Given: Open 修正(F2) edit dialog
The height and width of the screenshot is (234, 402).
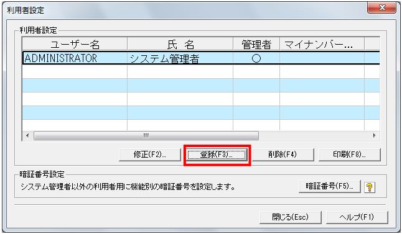Looking at the screenshot, I should (x=150, y=155).
